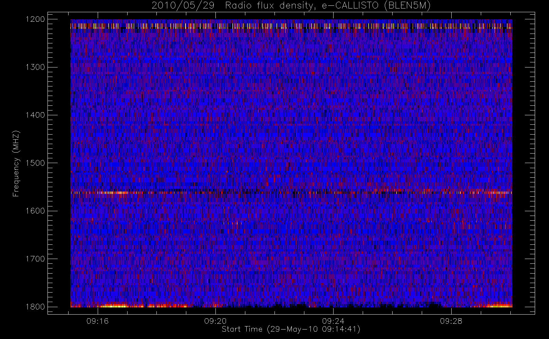This screenshot has height=339, width=549.
Task: Select the 'Frequency (MHZ)' y-axis label
Action: pyautogui.click(x=16, y=163)
